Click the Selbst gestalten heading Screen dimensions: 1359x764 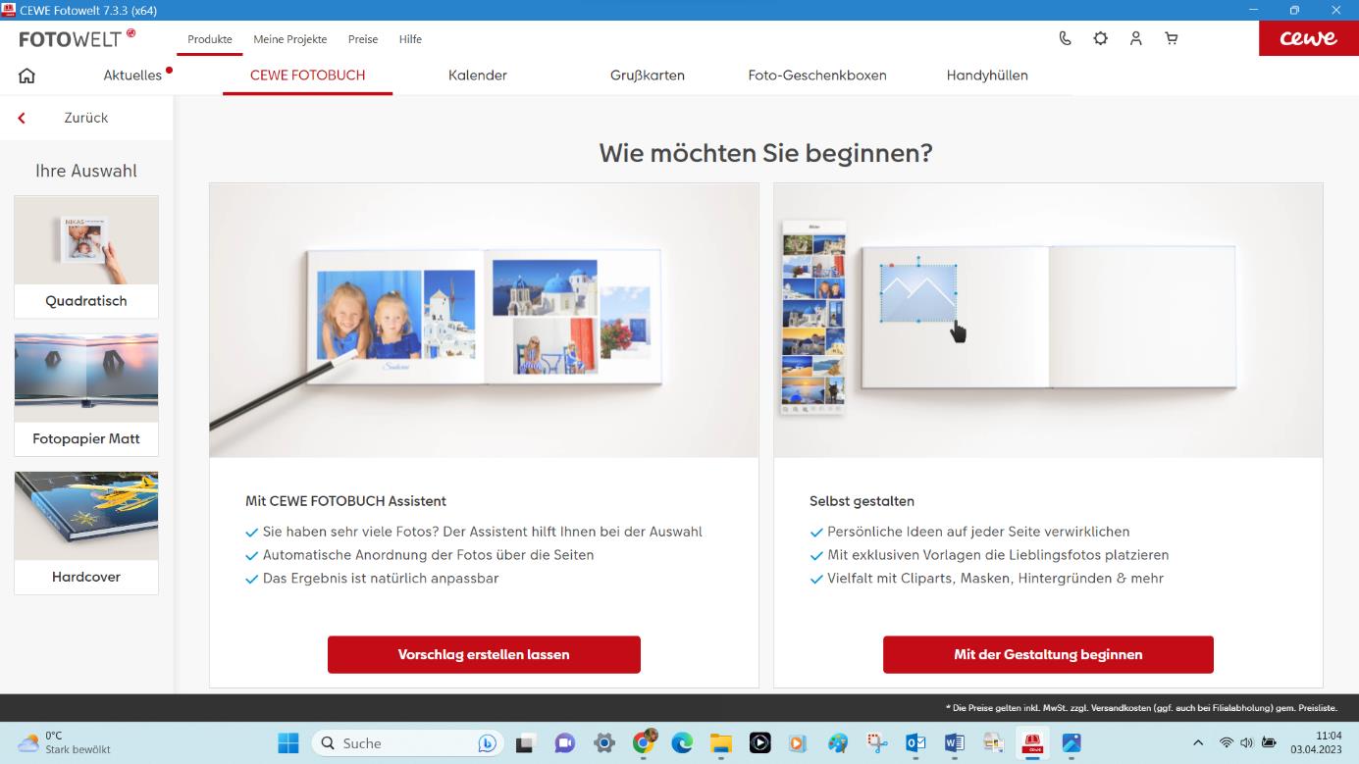(862, 501)
